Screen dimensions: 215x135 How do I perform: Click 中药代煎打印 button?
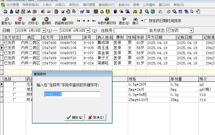(107, 21)
